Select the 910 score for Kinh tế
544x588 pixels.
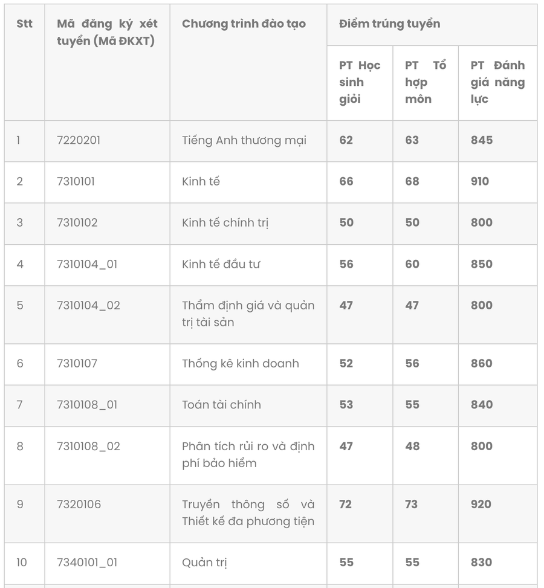(480, 181)
